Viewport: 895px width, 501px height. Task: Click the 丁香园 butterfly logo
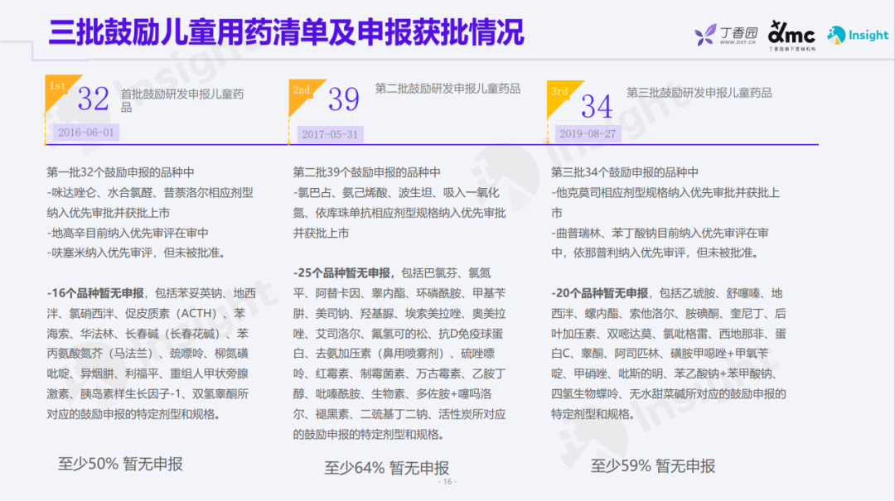click(705, 35)
